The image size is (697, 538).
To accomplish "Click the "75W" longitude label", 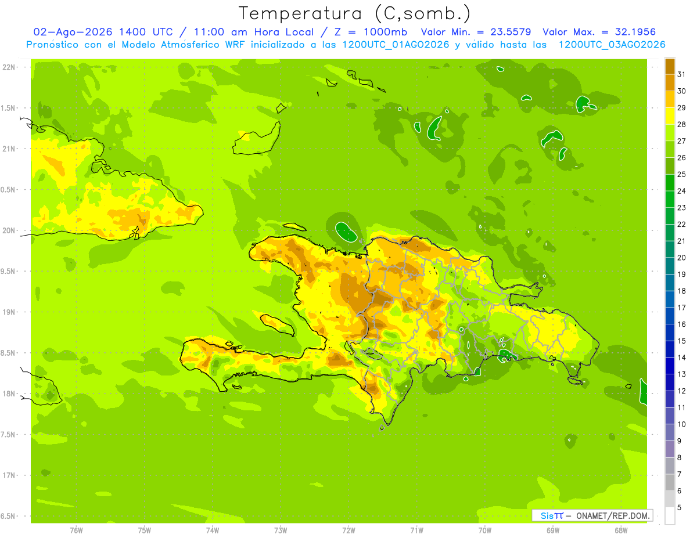I will (x=145, y=530).
